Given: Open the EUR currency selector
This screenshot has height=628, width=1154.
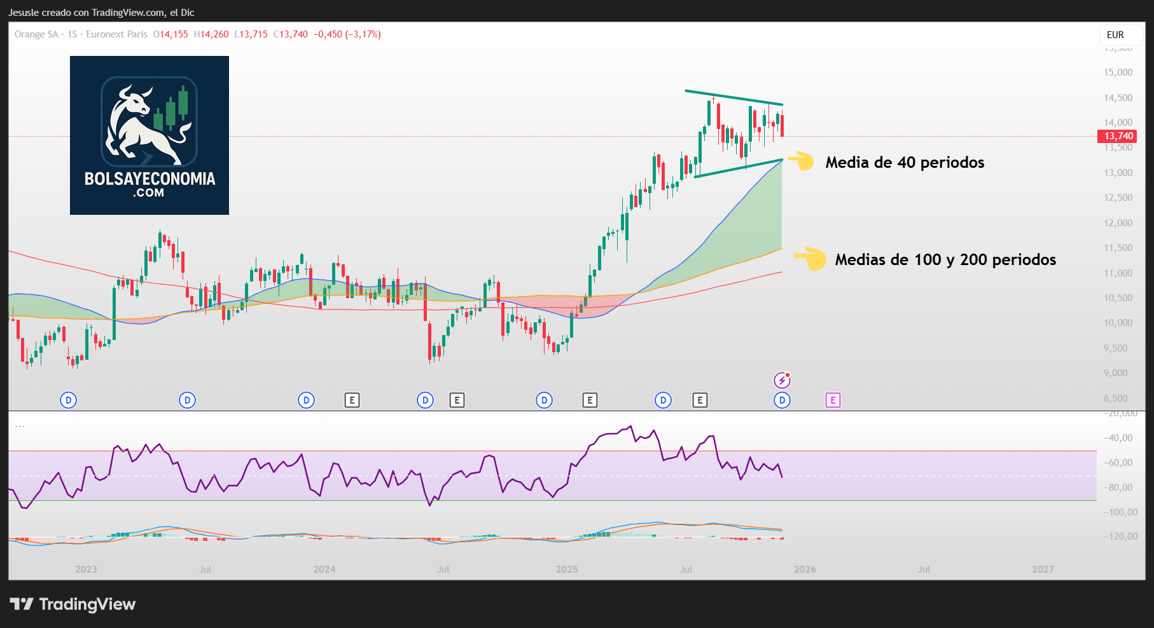Looking at the screenshot, I should coord(1115,35).
